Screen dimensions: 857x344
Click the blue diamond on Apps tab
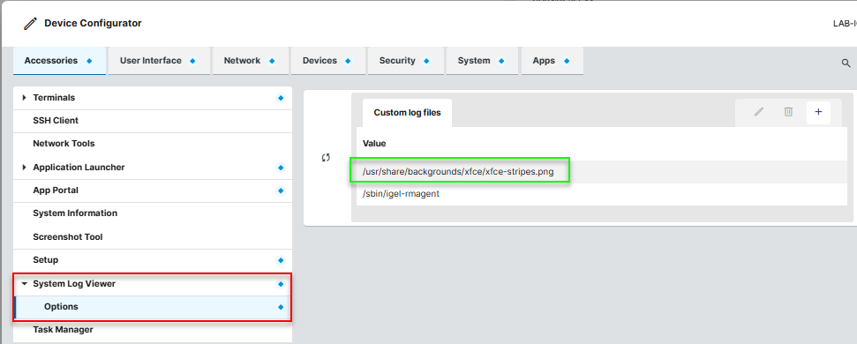567,61
